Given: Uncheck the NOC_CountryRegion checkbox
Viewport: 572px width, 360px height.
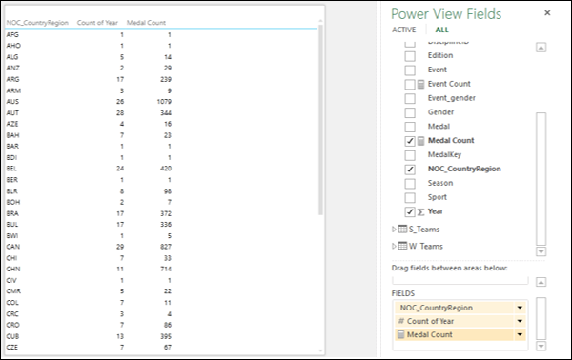Looking at the screenshot, I should 410,170.
